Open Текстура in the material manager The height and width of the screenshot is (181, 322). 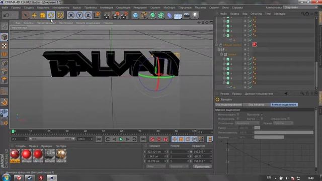(x=61, y=146)
